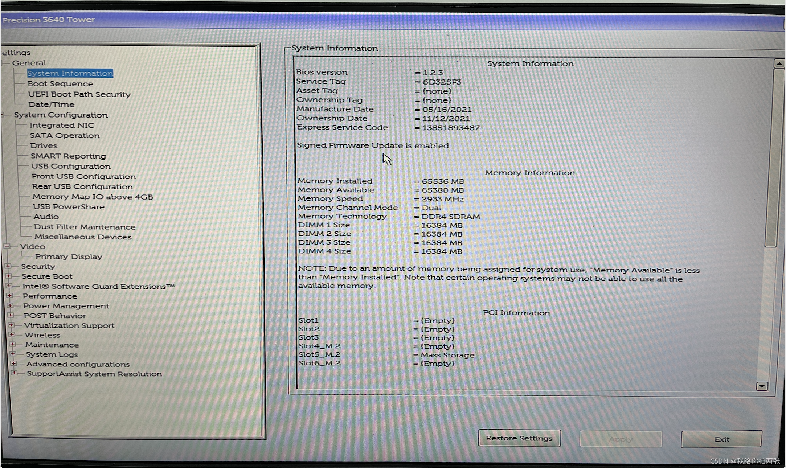Click the scrollbar up arrow
786x468 pixels.
779,64
